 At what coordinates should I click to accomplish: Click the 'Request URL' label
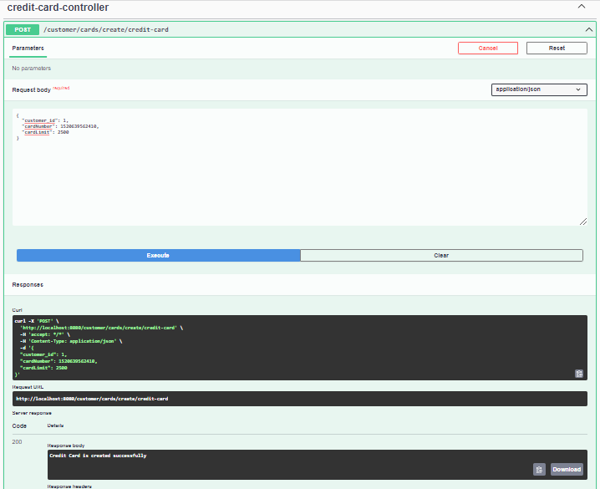coord(28,387)
